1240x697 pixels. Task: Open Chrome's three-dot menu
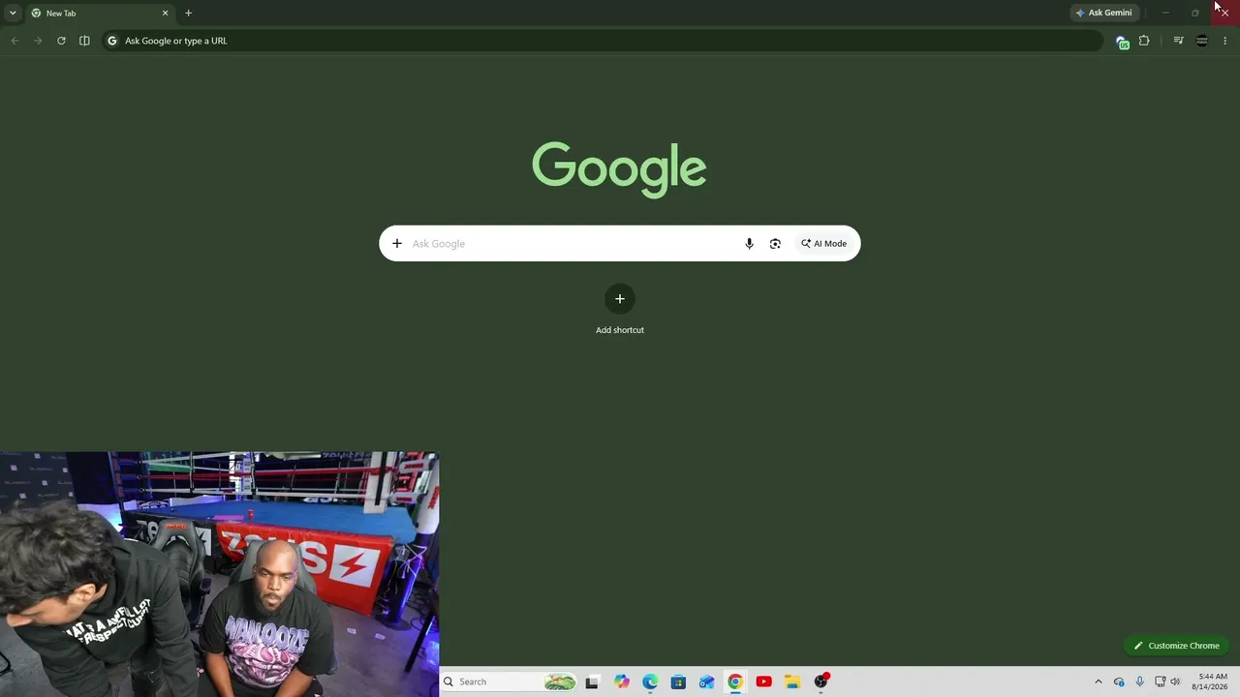coord(1225,41)
